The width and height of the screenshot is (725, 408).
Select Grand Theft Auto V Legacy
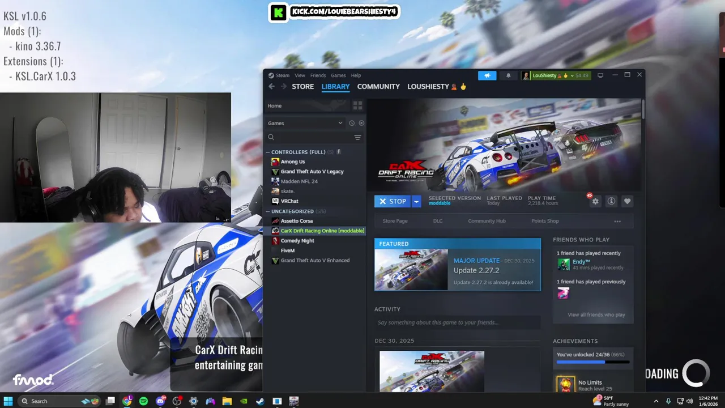(x=312, y=172)
